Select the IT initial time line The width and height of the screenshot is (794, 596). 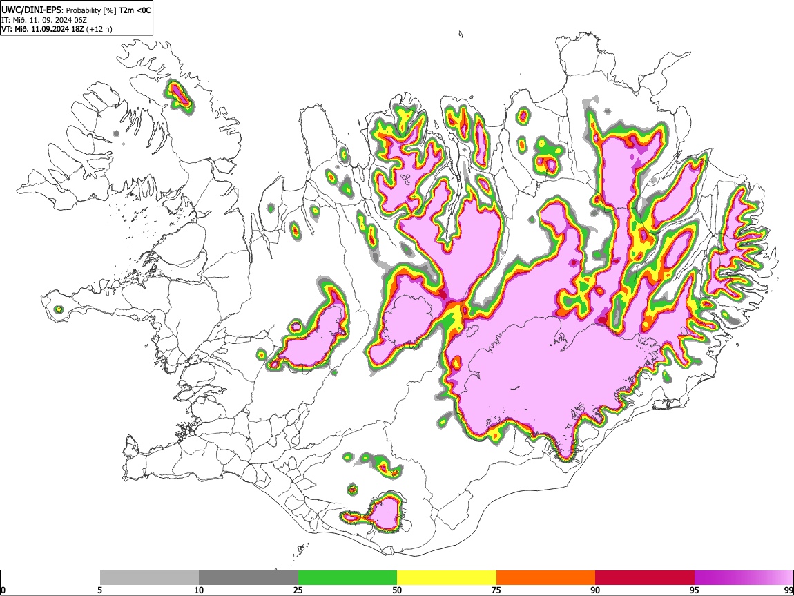click(x=44, y=20)
